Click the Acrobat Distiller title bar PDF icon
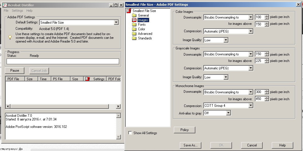The width and height of the screenshot is (303, 151). click(x=5, y=5)
